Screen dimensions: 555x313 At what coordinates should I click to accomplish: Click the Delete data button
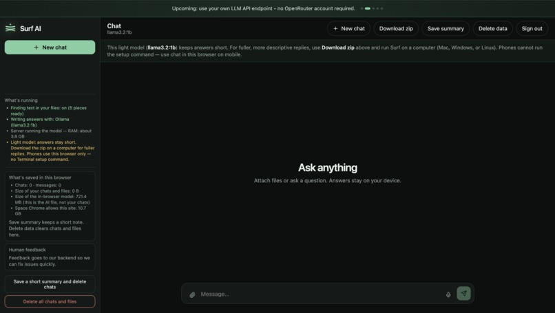(x=493, y=29)
